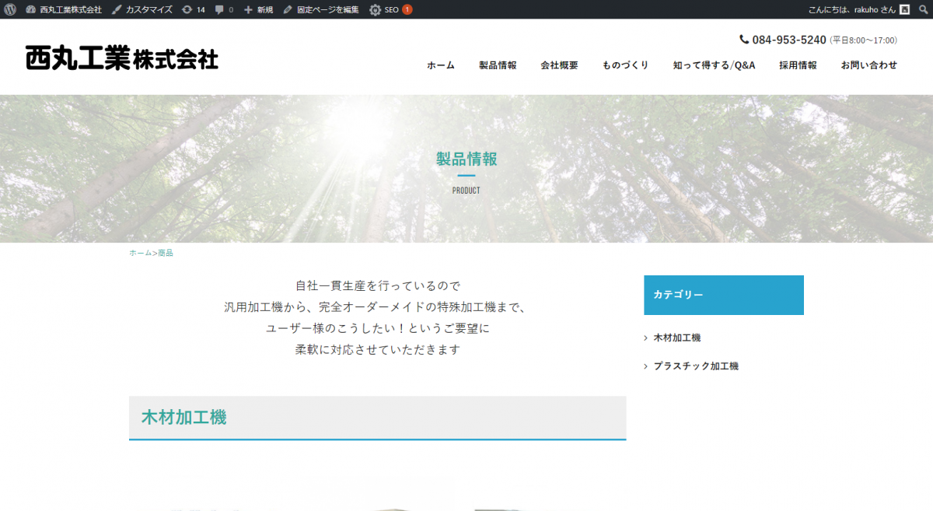Click chevron beside sidebar 木材加工機
The height and width of the screenshot is (511, 933).
point(646,338)
